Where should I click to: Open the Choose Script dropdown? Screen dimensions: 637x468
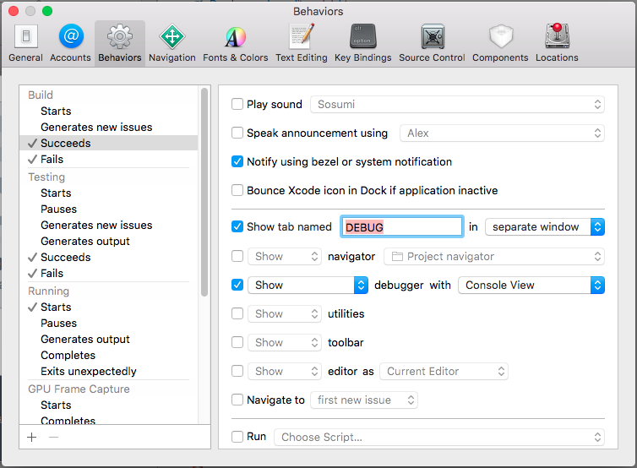[x=439, y=437]
